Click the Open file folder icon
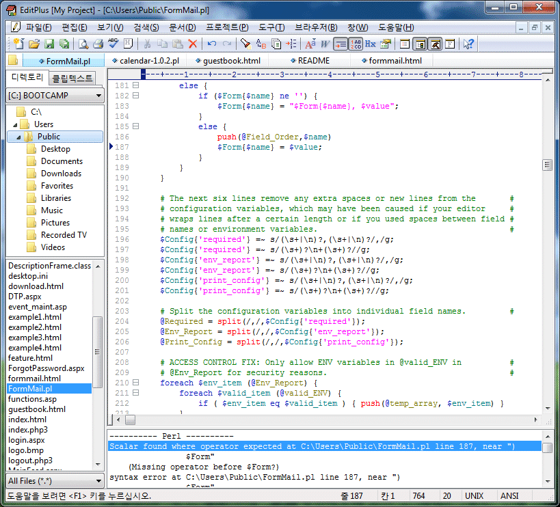Viewport: 560px width, 507px height. (34, 44)
